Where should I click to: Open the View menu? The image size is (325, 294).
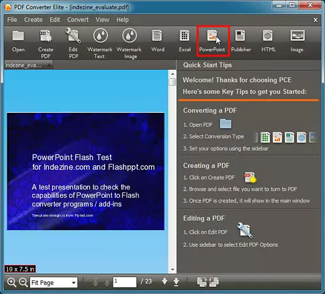[x=102, y=19]
